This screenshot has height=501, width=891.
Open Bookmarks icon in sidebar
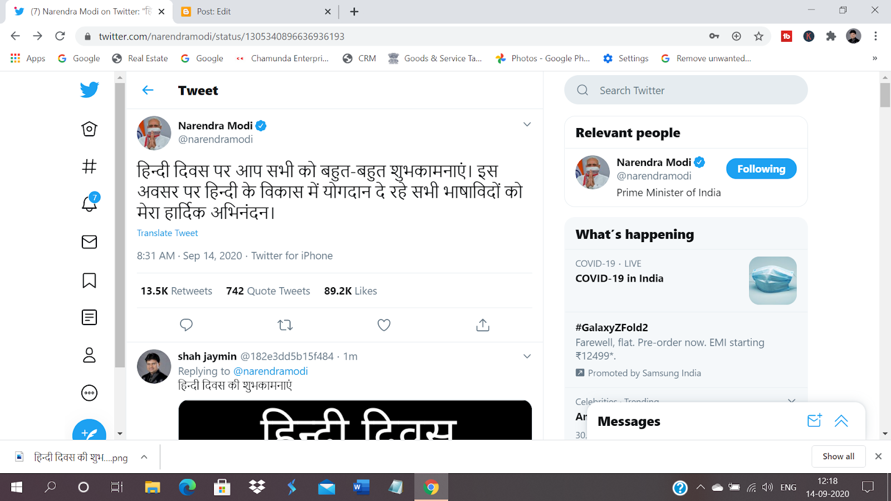click(x=89, y=280)
